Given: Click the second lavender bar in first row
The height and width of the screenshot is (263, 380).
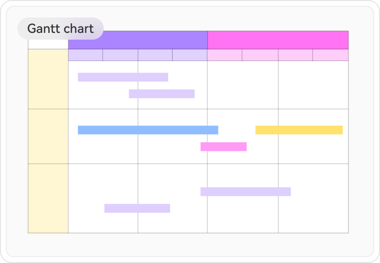Looking at the screenshot, I should pos(161,94).
